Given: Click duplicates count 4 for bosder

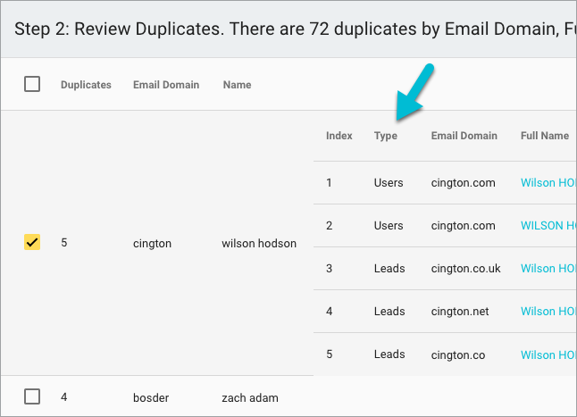Looking at the screenshot, I should (x=64, y=397).
